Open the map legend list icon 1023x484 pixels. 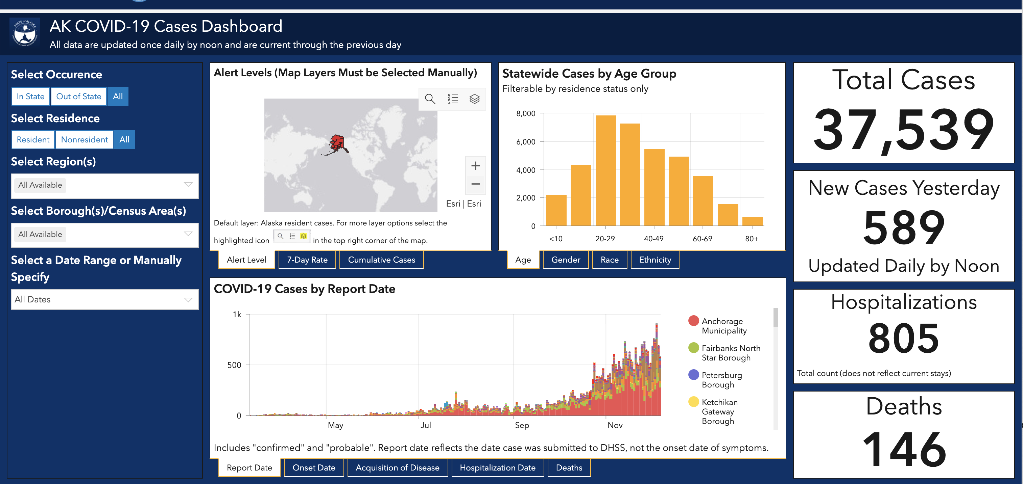pos(453,99)
